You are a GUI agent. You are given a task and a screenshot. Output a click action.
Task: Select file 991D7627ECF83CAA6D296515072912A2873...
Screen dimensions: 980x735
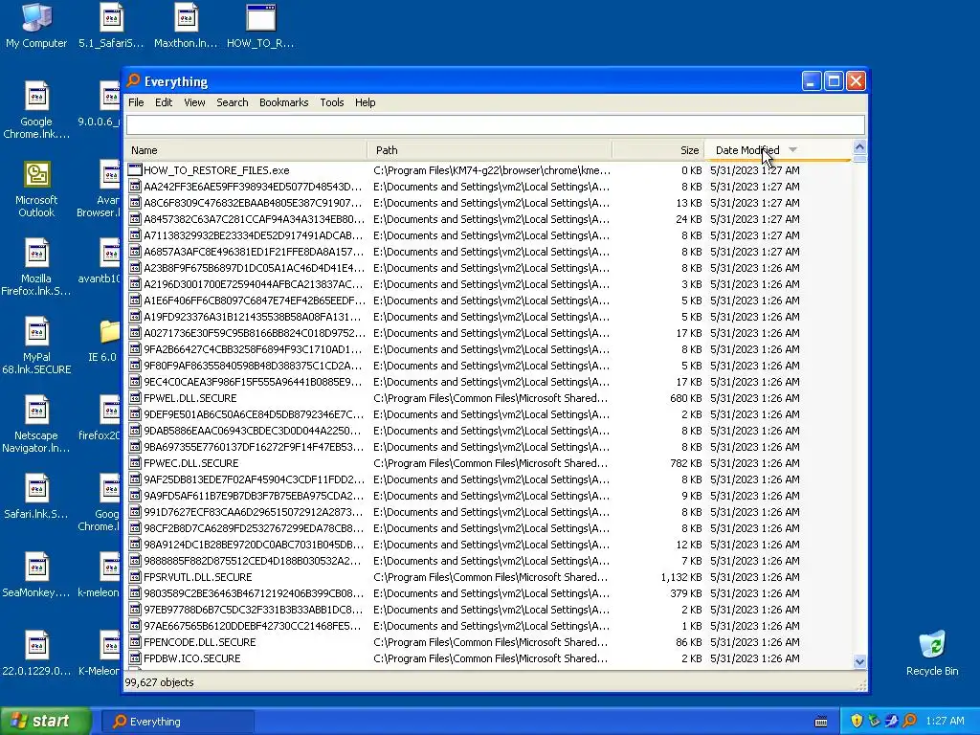pyautogui.click(x=253, y=511)
